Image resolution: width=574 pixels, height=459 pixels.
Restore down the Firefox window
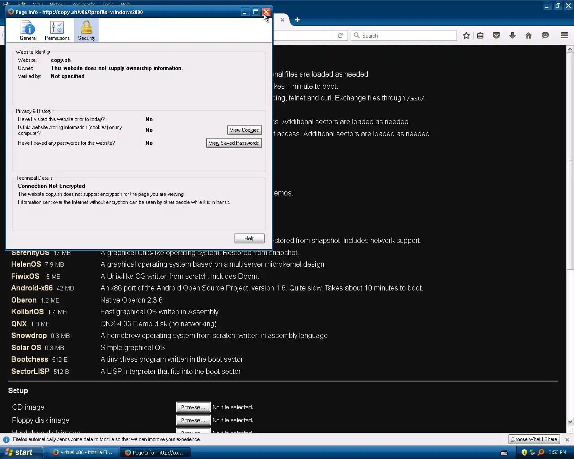click(x=557, y=6)
